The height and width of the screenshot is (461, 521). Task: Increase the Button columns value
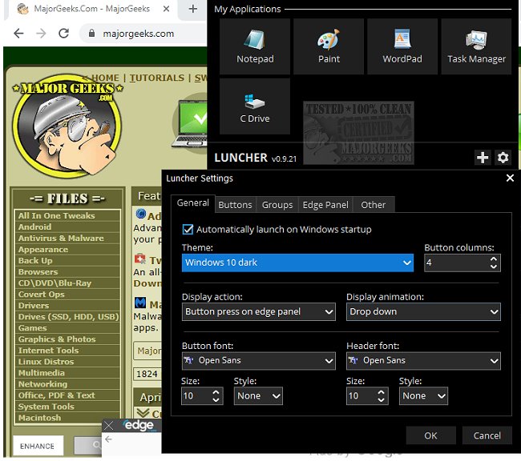pos(494,259)
